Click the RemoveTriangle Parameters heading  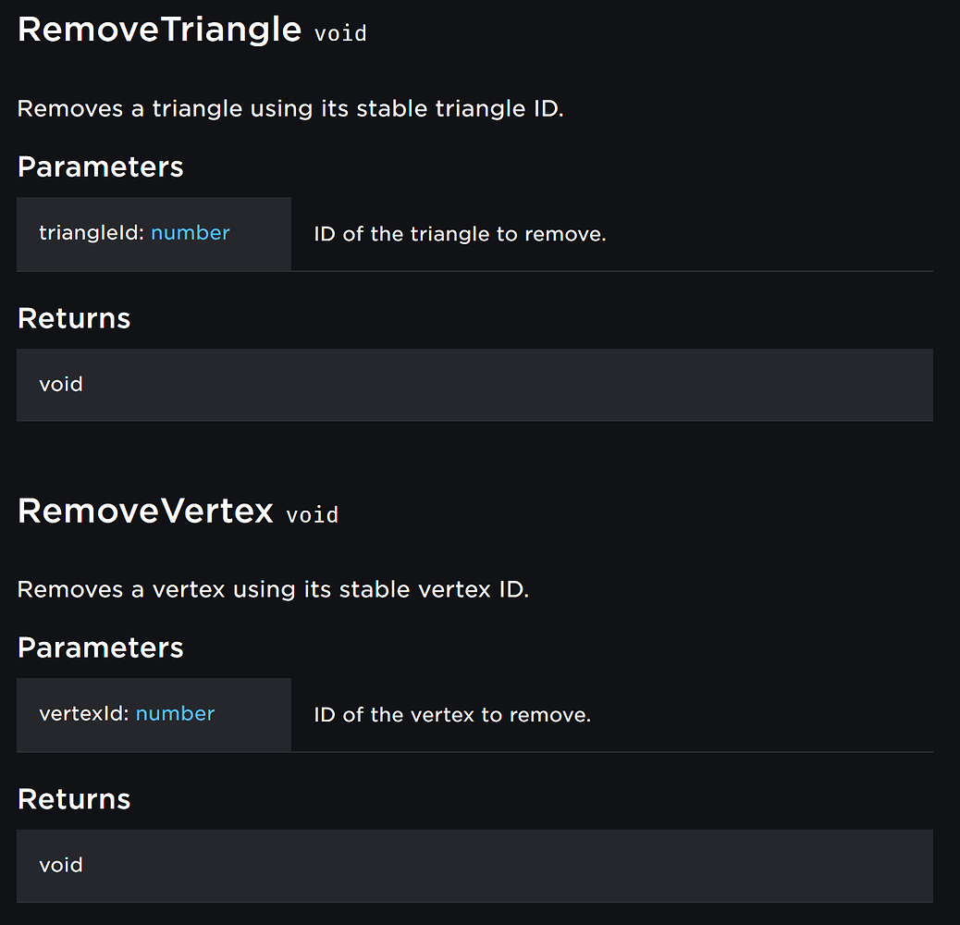click(101, 166)
